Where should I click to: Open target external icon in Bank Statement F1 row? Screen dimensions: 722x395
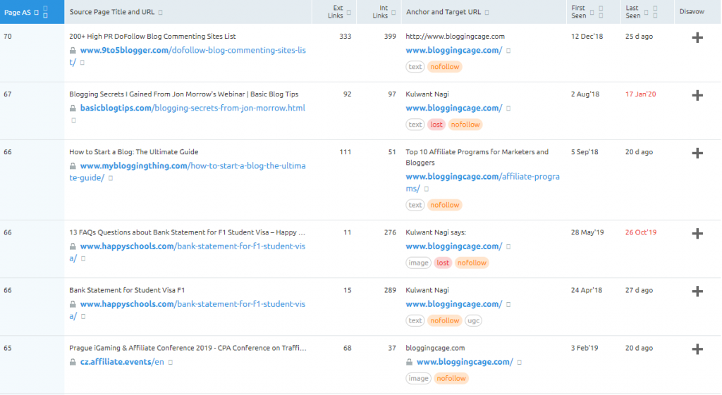[508, 304]
